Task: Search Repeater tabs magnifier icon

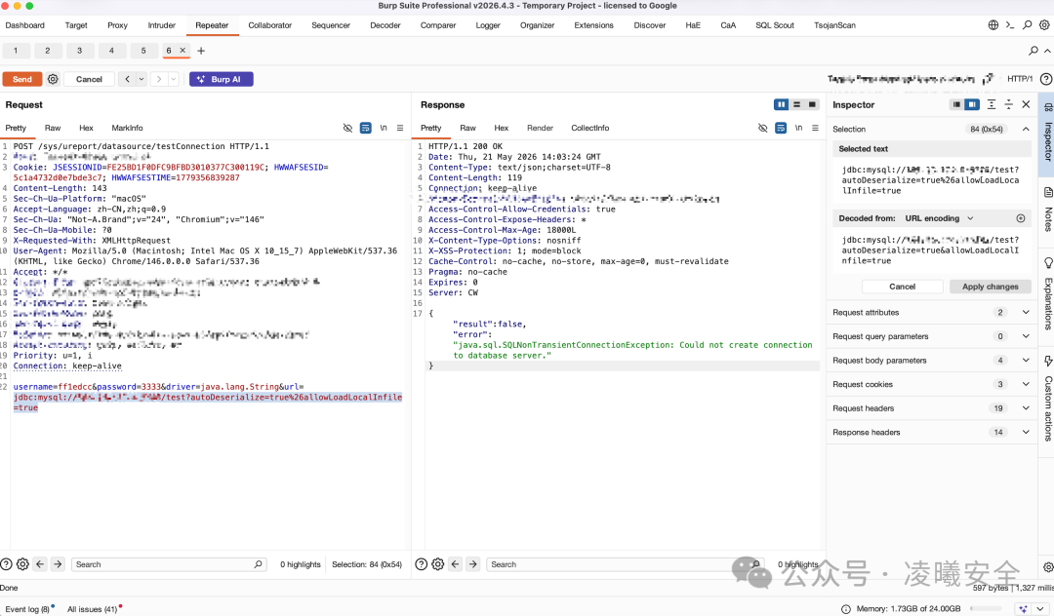Action: click(1034, 51)
